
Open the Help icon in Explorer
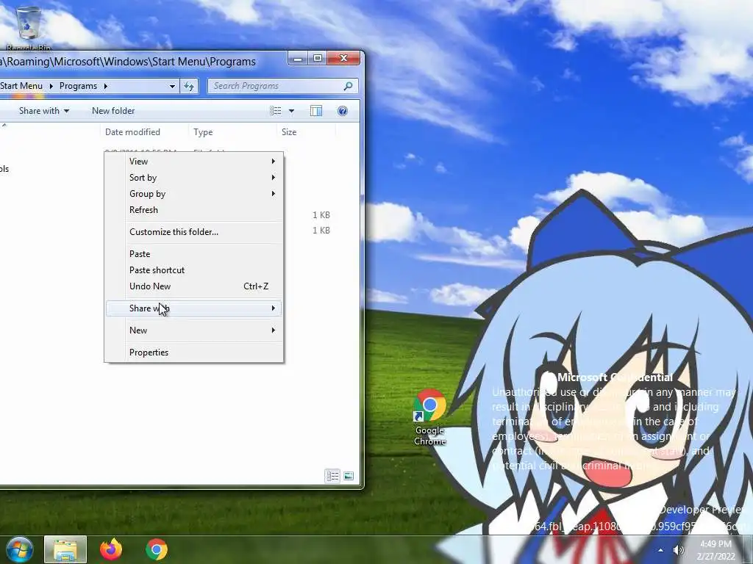tap(343, 111)
